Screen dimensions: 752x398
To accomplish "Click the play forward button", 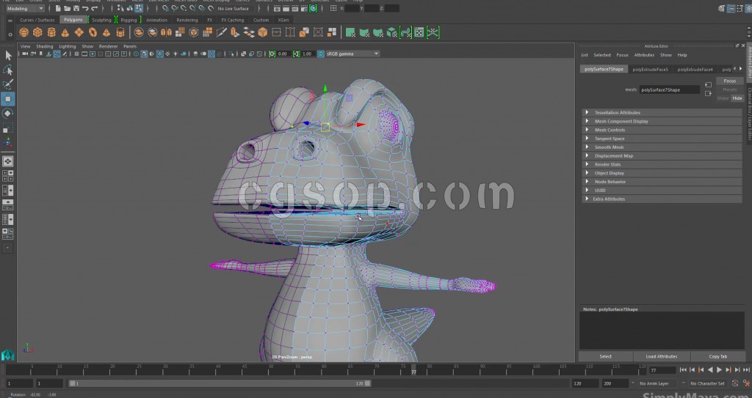I will 719,369.
